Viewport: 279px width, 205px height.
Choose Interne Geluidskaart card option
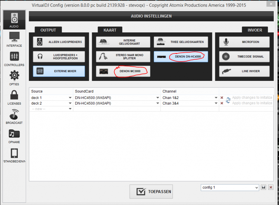point(123,42)
